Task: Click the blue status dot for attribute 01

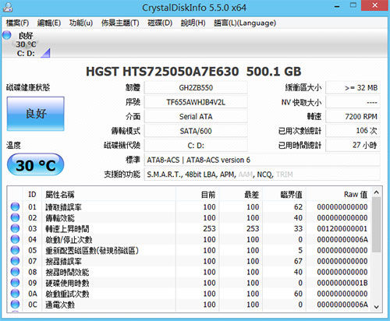Action: (x=15, y=206)
